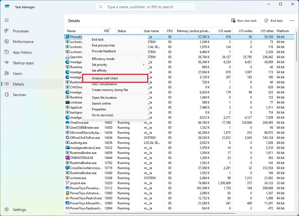Click the PowerToys.Peek.UI.exe icon
The width and height of the screenshot is (299, 216).
pyautogui.click(x=67, y=198)
